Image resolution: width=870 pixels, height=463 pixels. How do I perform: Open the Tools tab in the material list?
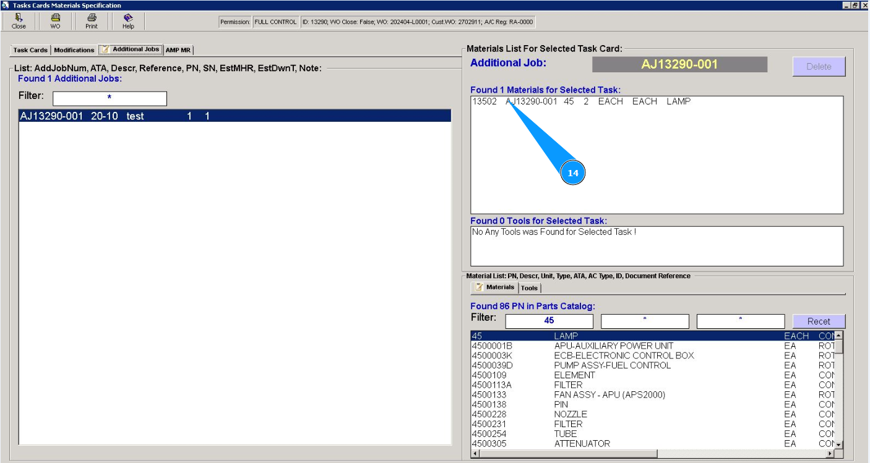[x=529, y=288]
